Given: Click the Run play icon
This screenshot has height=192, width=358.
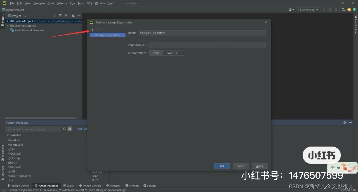Looking at the screenshot, I should coord(324,10).
